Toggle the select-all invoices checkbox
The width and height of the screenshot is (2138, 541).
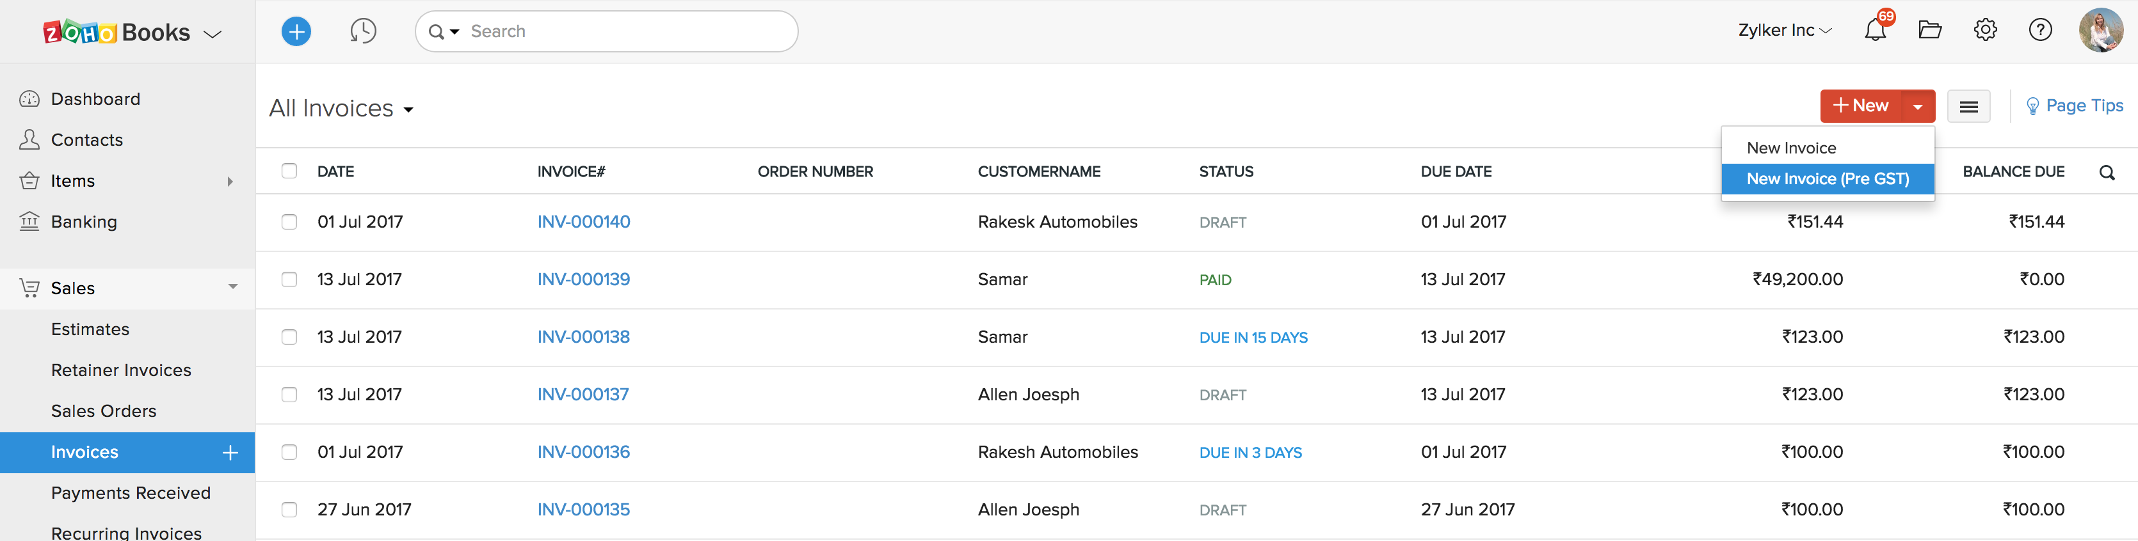[x=289, y=171]
